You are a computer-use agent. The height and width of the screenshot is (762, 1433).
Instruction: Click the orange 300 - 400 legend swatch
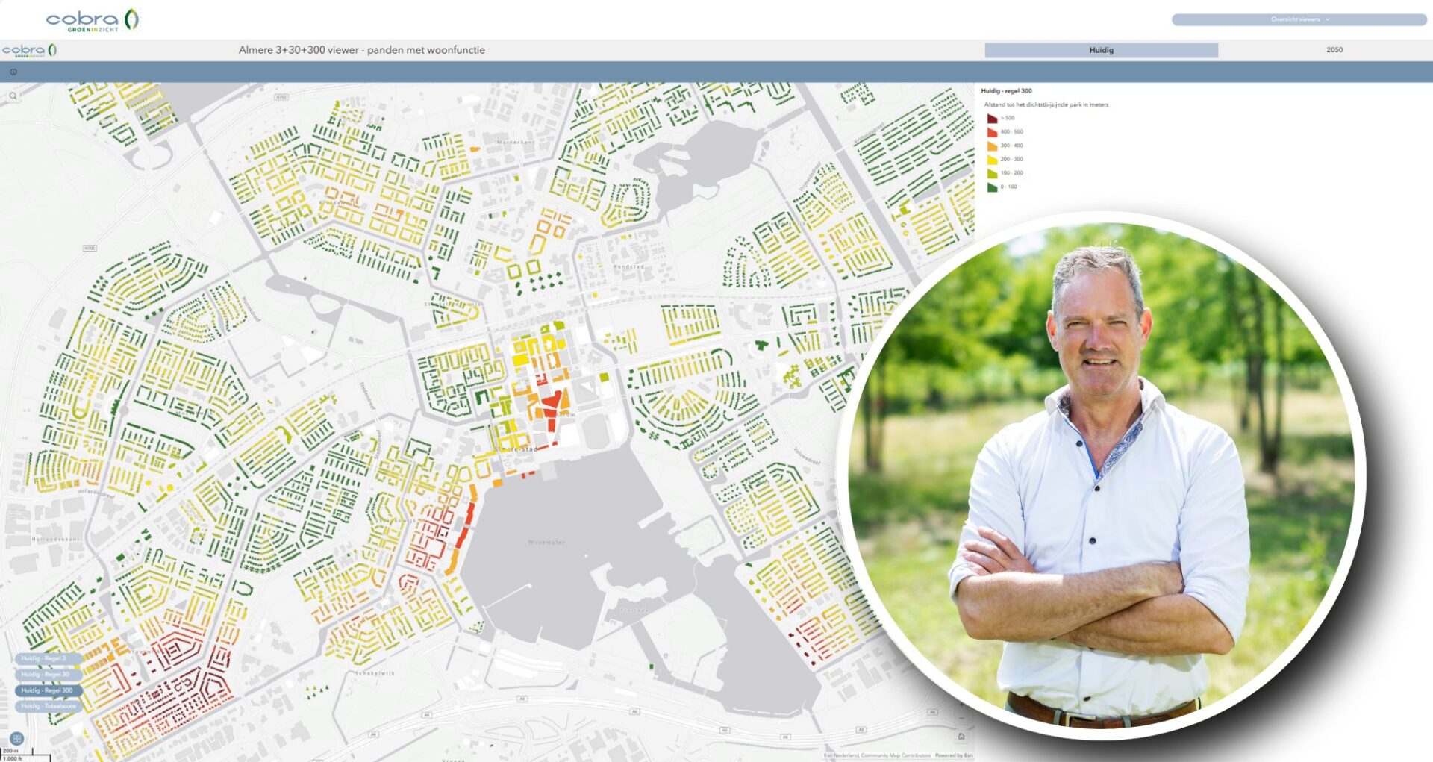(x=992, y=146)
